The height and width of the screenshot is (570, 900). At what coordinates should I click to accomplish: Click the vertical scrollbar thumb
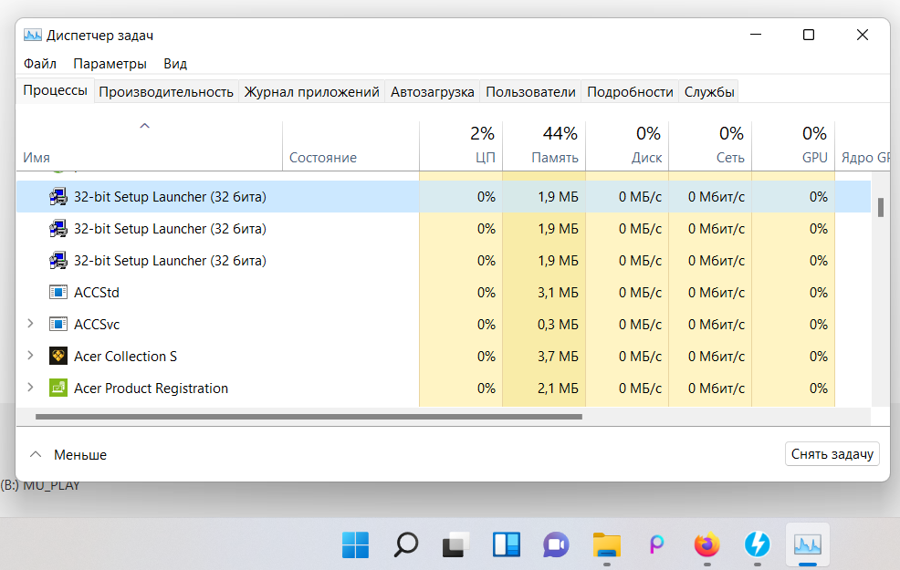tap(881, 207)
